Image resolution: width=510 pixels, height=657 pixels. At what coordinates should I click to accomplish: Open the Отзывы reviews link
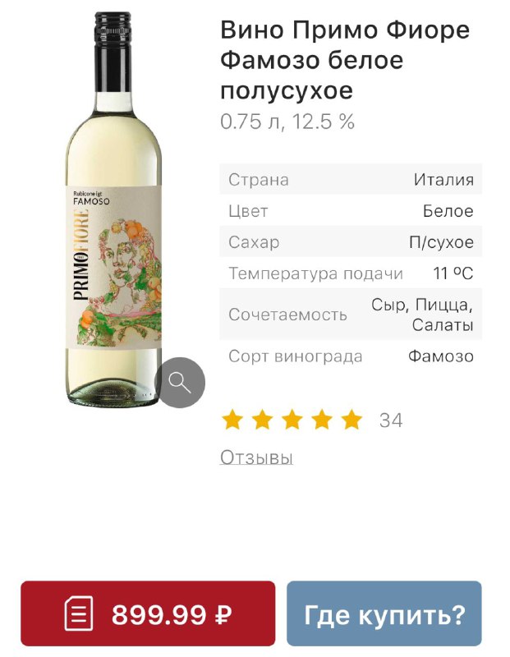pyautogui.click(x=256, y=457)
